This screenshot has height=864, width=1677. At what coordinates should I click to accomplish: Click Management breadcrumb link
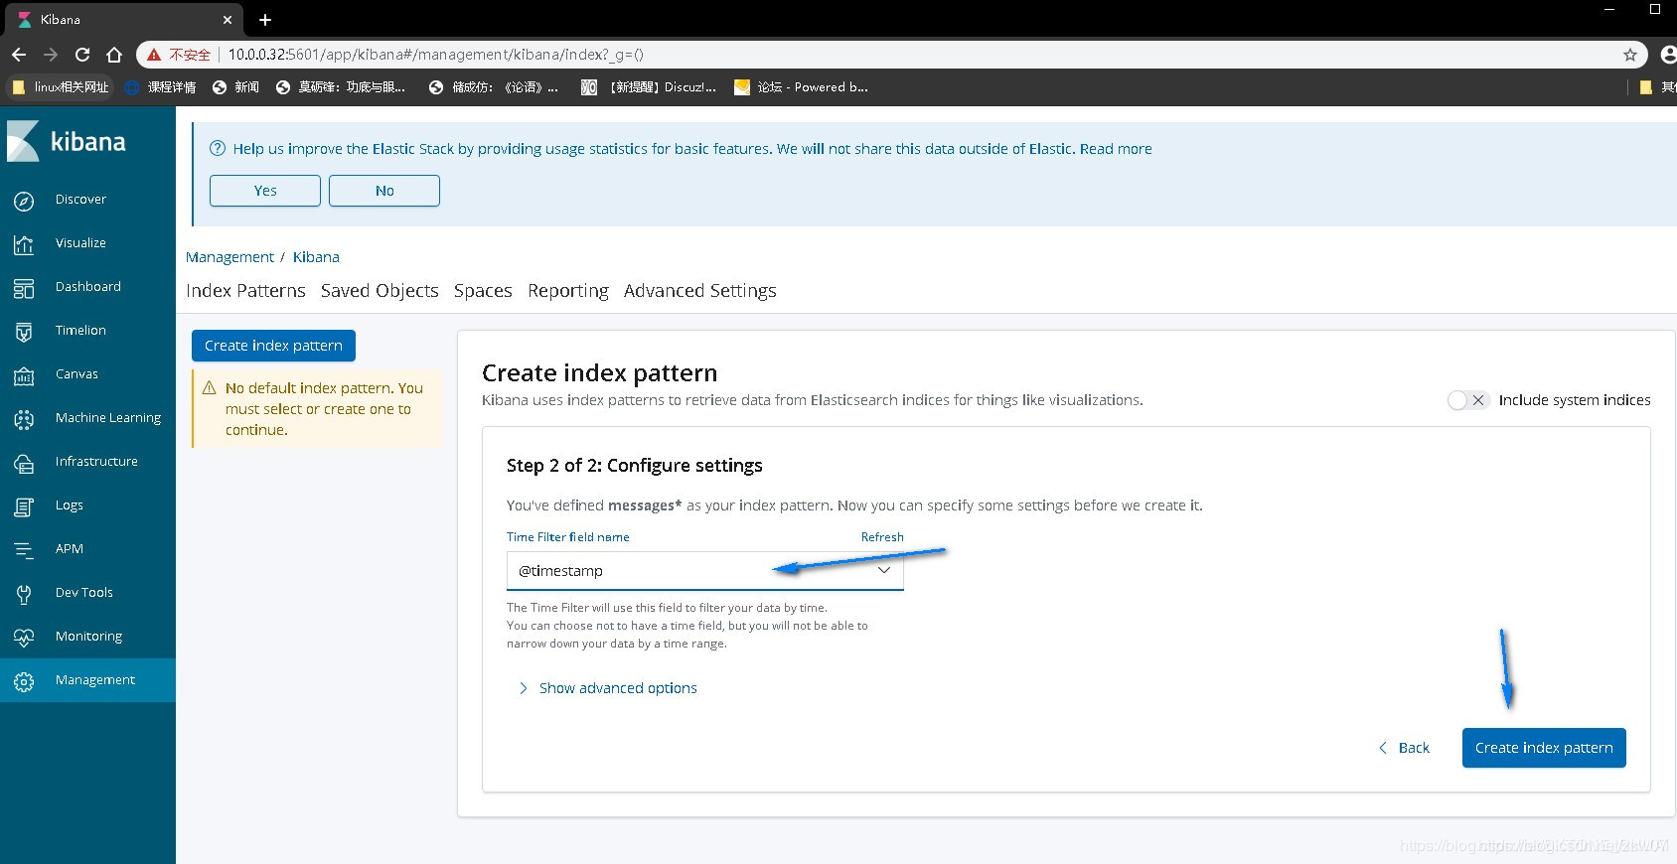pos(229,257)
